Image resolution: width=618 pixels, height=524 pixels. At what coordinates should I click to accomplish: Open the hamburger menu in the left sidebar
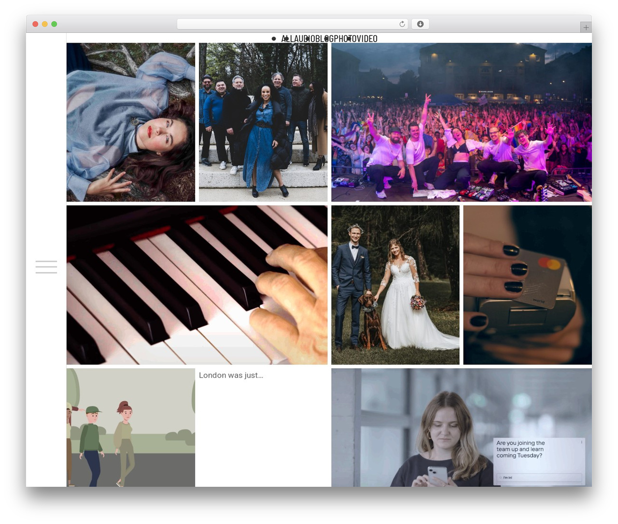tap(46, 267)
